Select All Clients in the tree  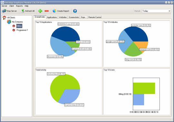coord(11,17)
